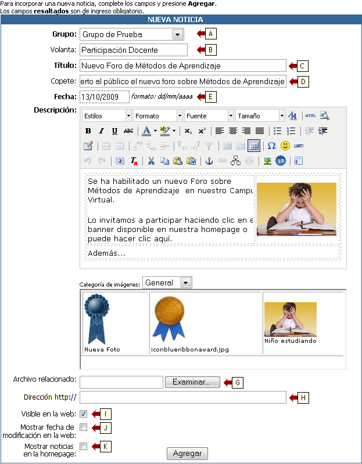This screenshot has width=362, height=464.
Task: Select the Nueva Foto ribbon thumbnail
Action: click(x=96, y=318)
